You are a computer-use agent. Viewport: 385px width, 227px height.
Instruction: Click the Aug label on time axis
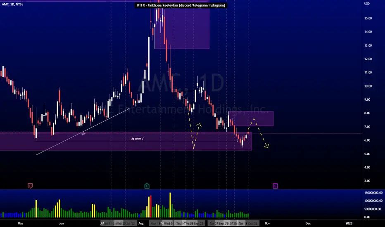point(141,223)
